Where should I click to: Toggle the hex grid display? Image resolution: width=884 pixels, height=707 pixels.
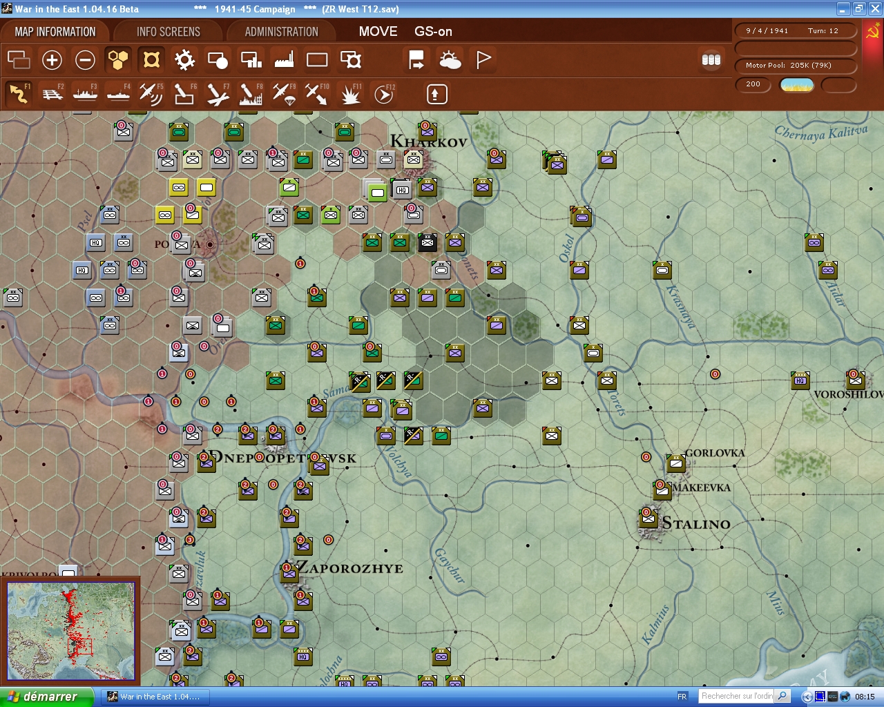[x=118, y=60]
